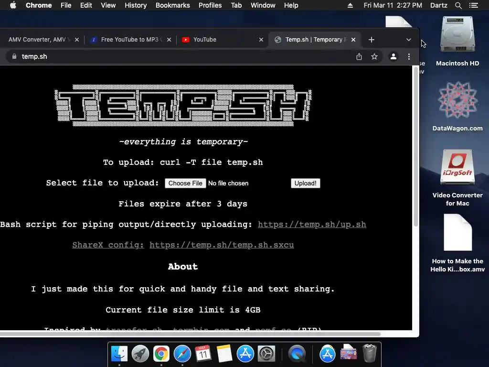This screenshot has width=489, height=367.
Task: Open the Downloads stack in the Dock
Action: pos(348,354)
